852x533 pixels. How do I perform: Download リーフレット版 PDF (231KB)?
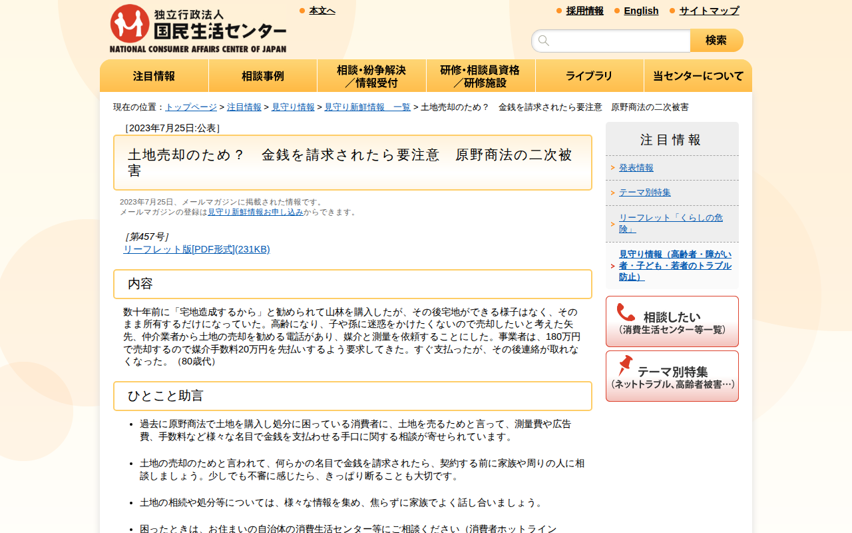pos(196,249)
